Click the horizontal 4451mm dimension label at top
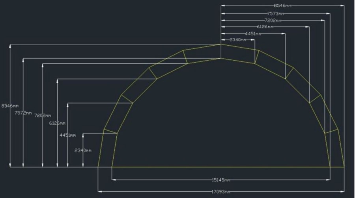 point(253,34)
